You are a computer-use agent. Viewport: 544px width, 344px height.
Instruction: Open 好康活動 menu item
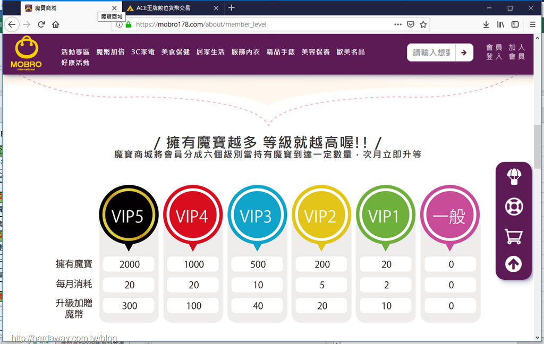click(75, 63)
